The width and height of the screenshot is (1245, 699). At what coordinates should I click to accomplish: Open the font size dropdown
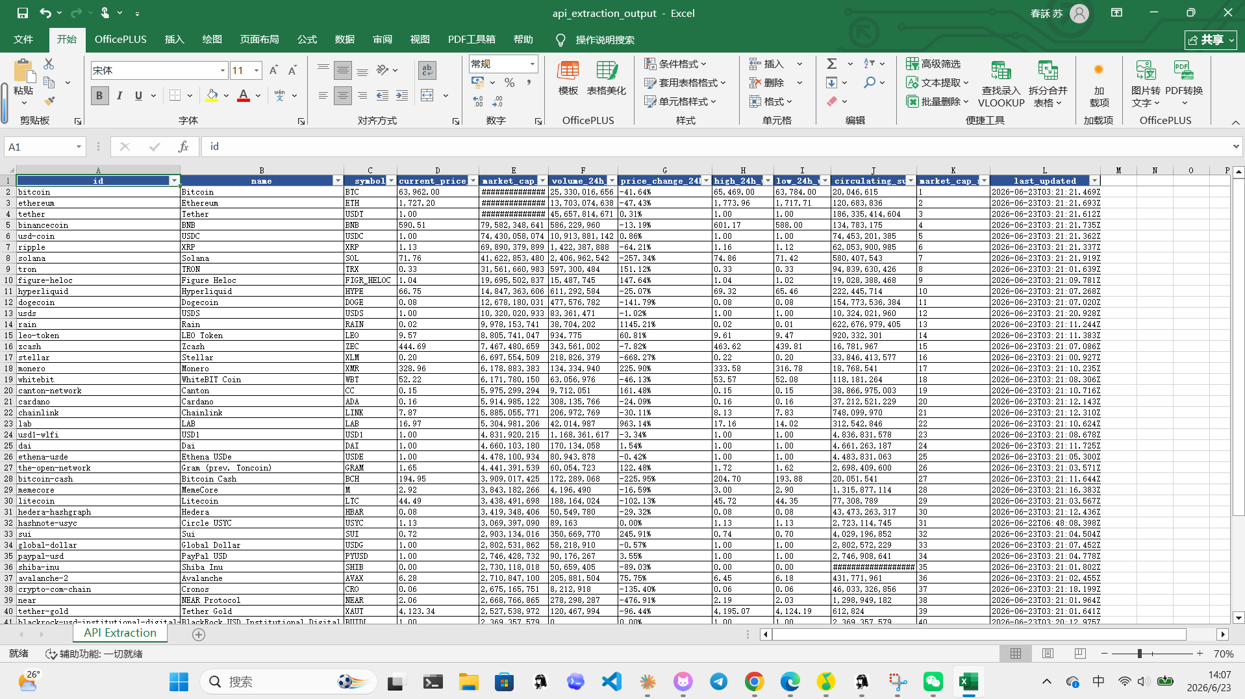tap(257, 70)
